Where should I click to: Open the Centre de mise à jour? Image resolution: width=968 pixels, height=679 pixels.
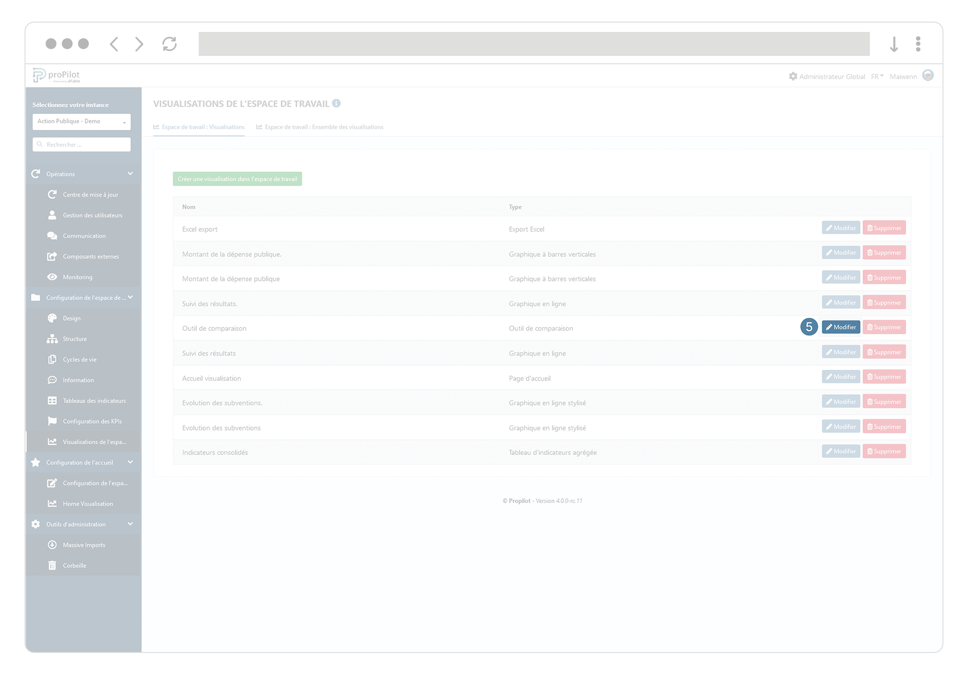pyautogui.click(x=90, y=194)
